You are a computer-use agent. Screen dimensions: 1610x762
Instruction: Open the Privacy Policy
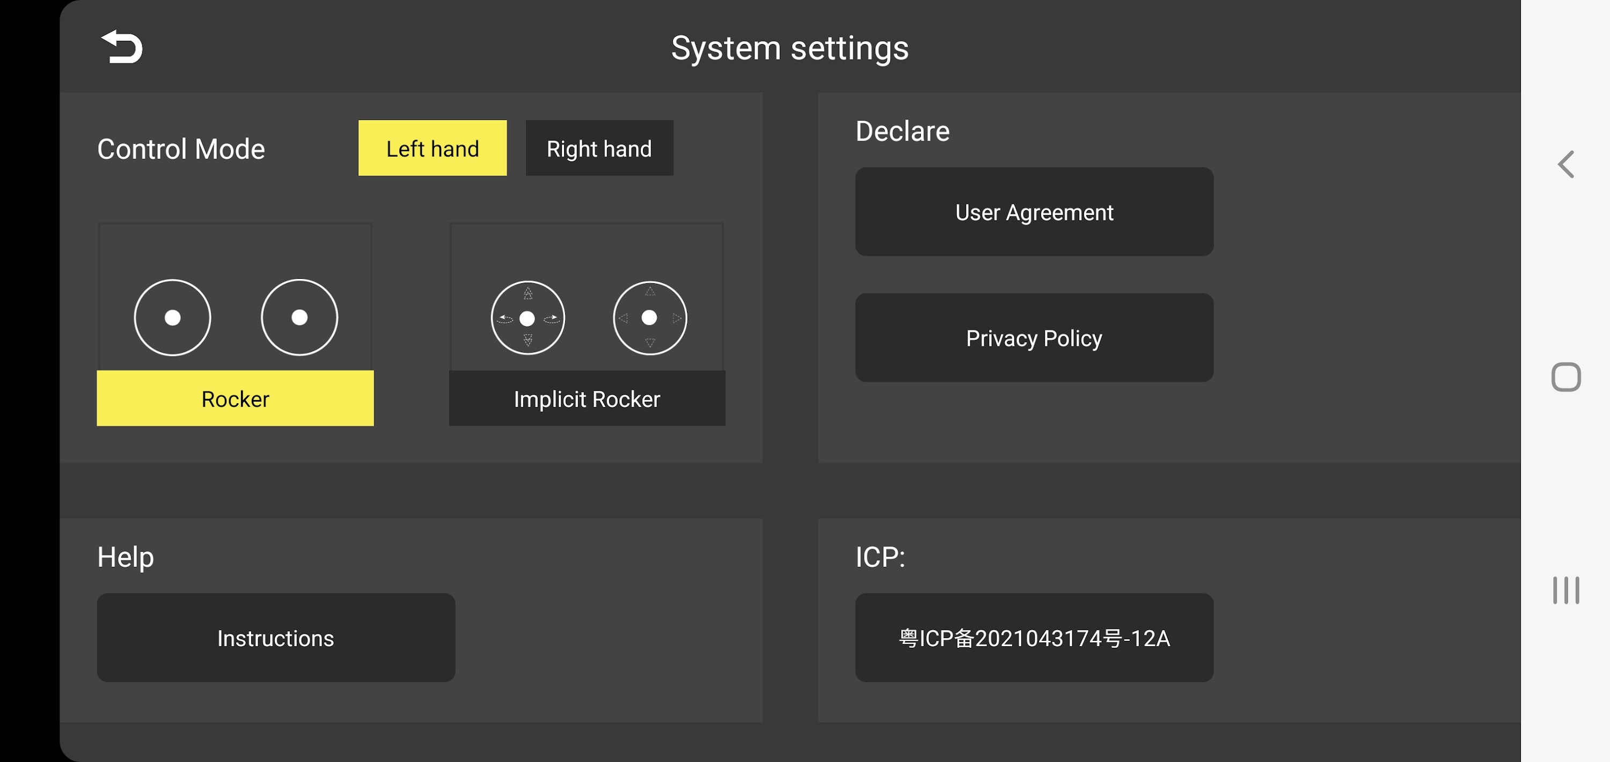(x=1034, y=338)
